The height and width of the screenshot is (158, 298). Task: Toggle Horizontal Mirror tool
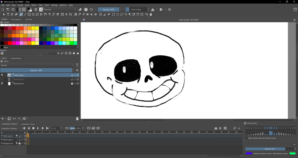click(x=153, y=10)
